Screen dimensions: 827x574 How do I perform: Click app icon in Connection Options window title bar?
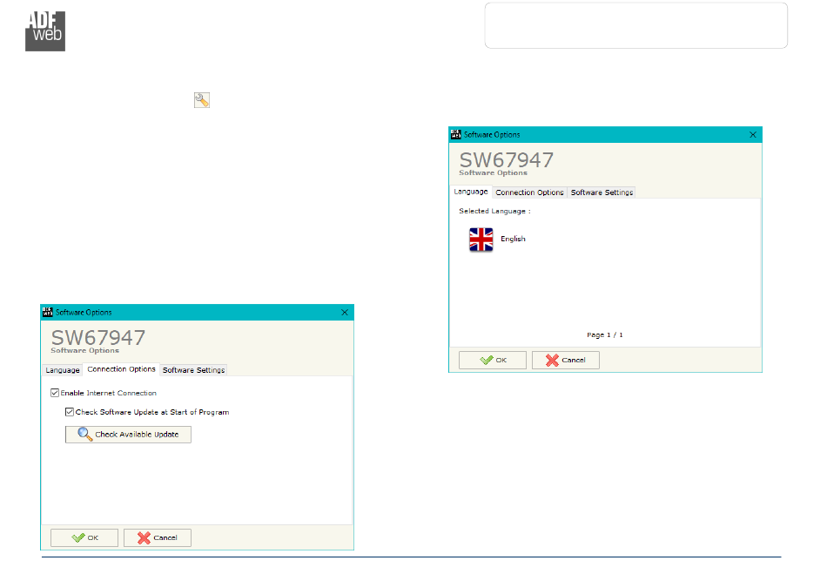[x=48, y=313]
